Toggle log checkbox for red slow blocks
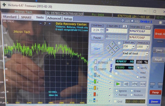165x106 pixels. [x=110, y=95]
